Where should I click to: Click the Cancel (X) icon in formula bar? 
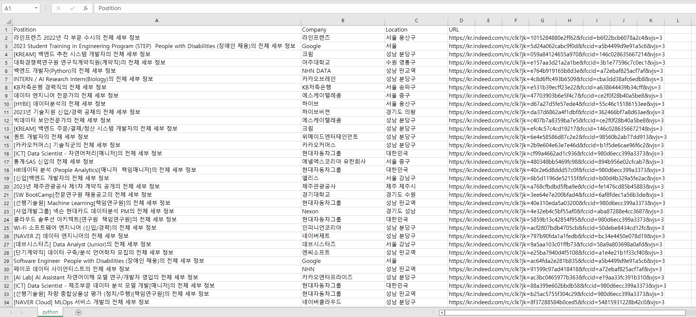(x=59, y=8)
